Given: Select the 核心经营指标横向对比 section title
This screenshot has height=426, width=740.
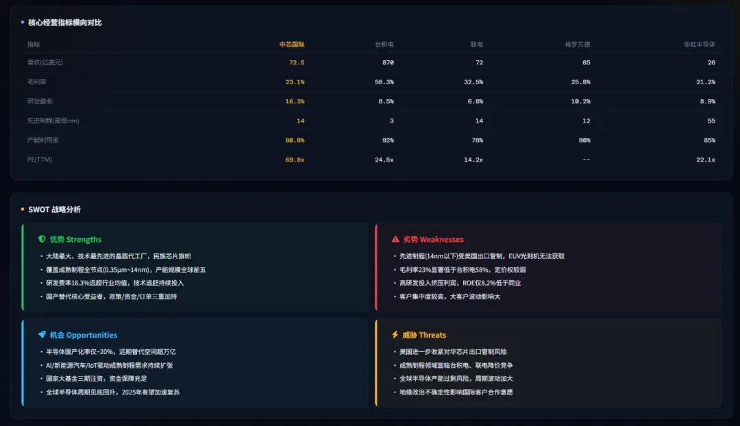Looking at the screenshot, I should [64, 23].
